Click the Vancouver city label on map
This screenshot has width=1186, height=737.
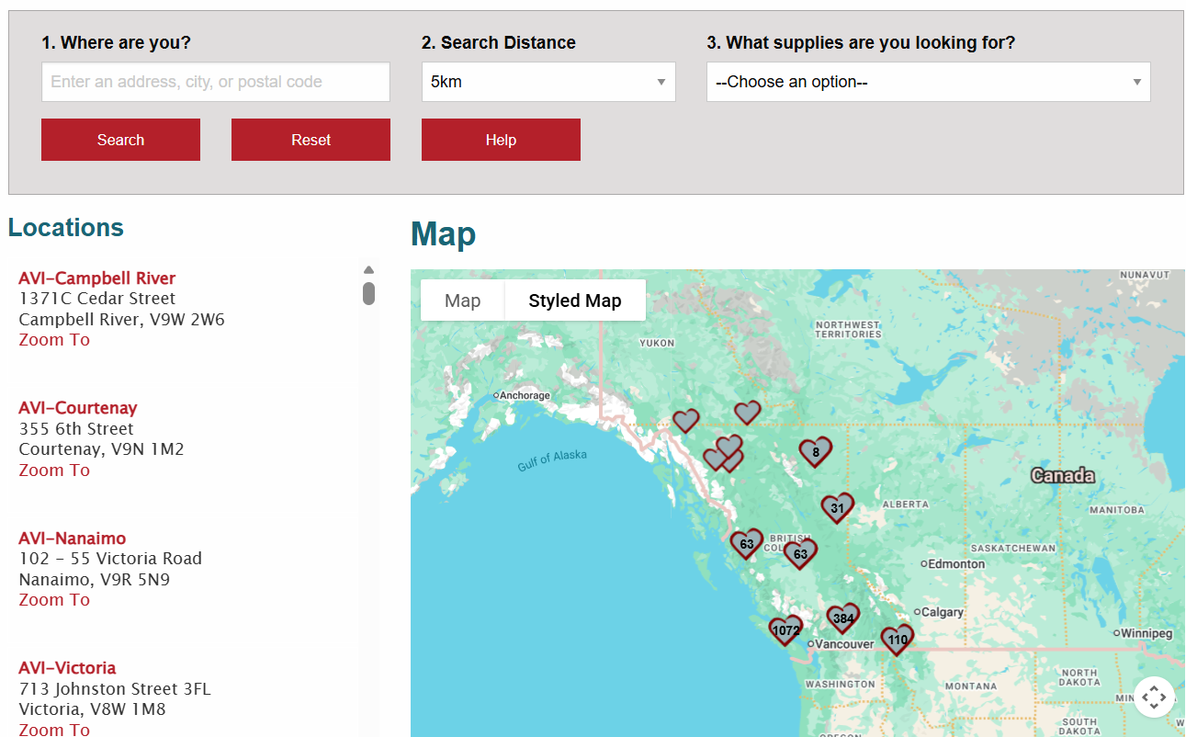(845, 644)
